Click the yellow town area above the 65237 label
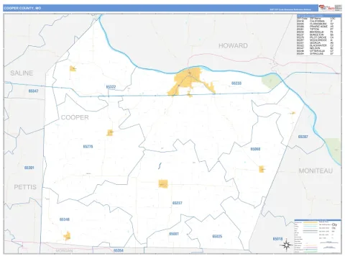 (x=163, y=184)
